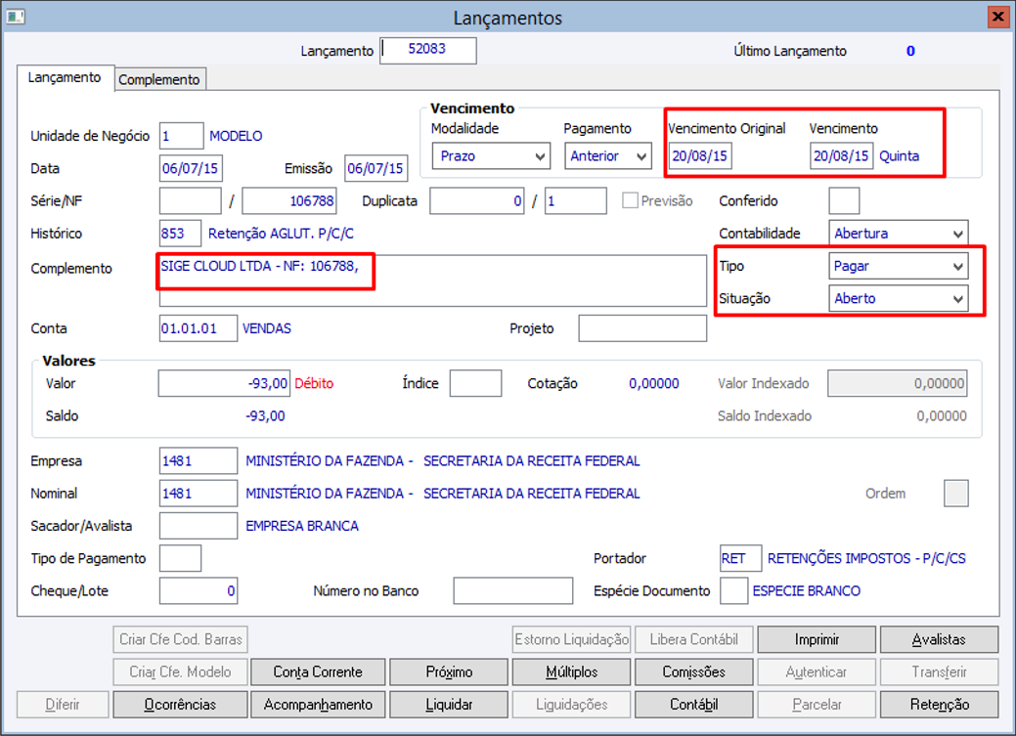Click the Sacador/Avalista field

[x=199, y=526]
